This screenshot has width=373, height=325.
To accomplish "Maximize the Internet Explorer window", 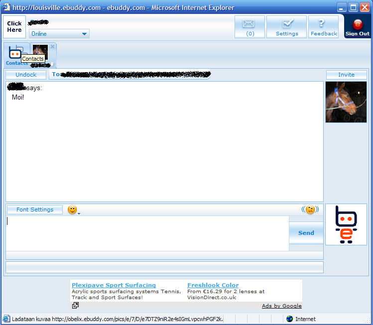I will coord(353,7).
